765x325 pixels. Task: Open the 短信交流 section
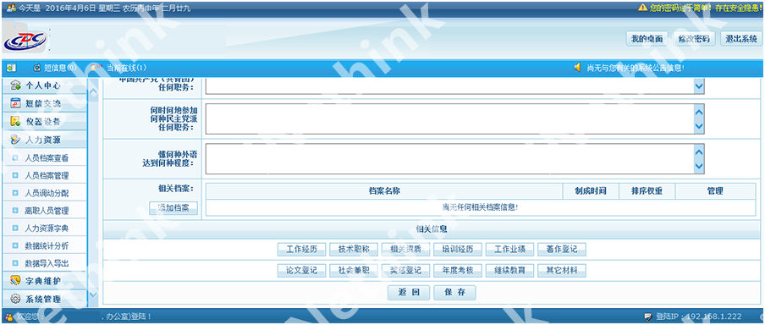(x=44, y=103)
